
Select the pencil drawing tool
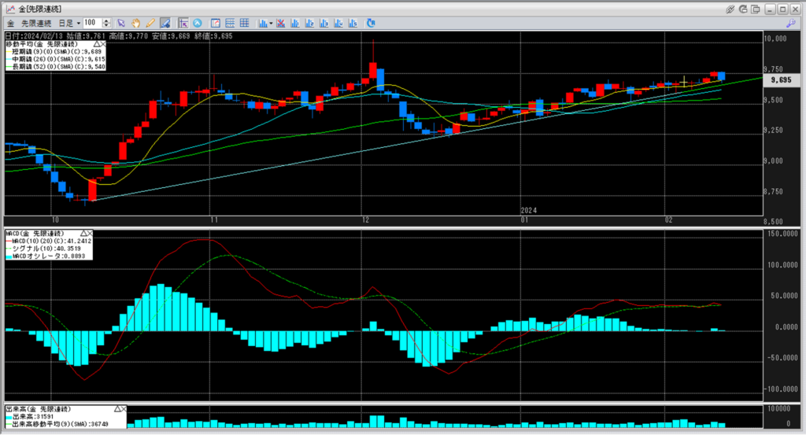pyautogui.click(x=150, y=24)
